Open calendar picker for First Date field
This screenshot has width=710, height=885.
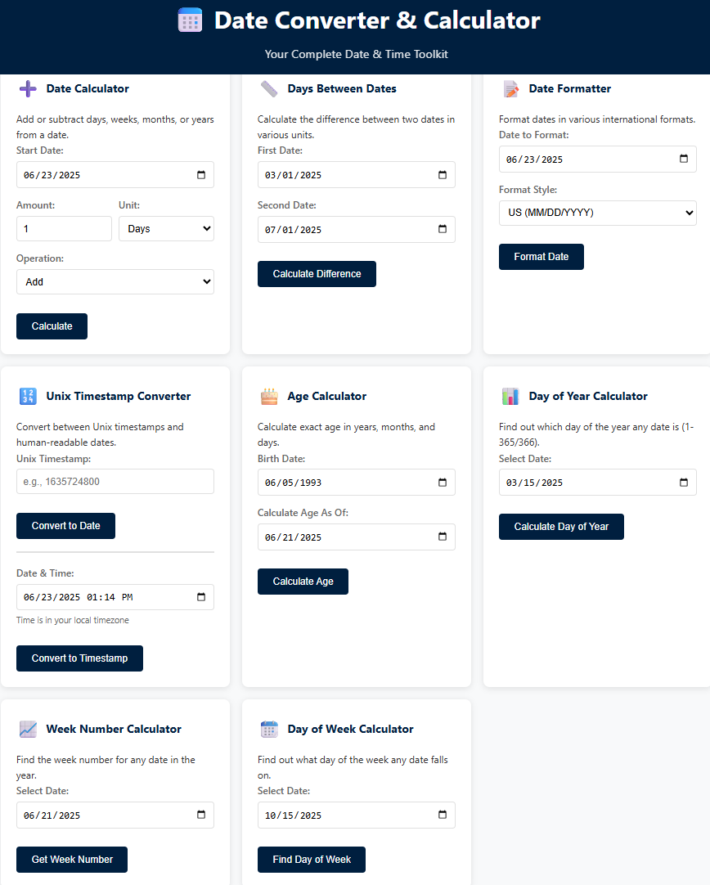(443, 175)
